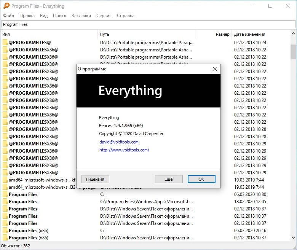Open the Файл menu
Viewport: 297px width, 250px height.
tap(8, 16)
